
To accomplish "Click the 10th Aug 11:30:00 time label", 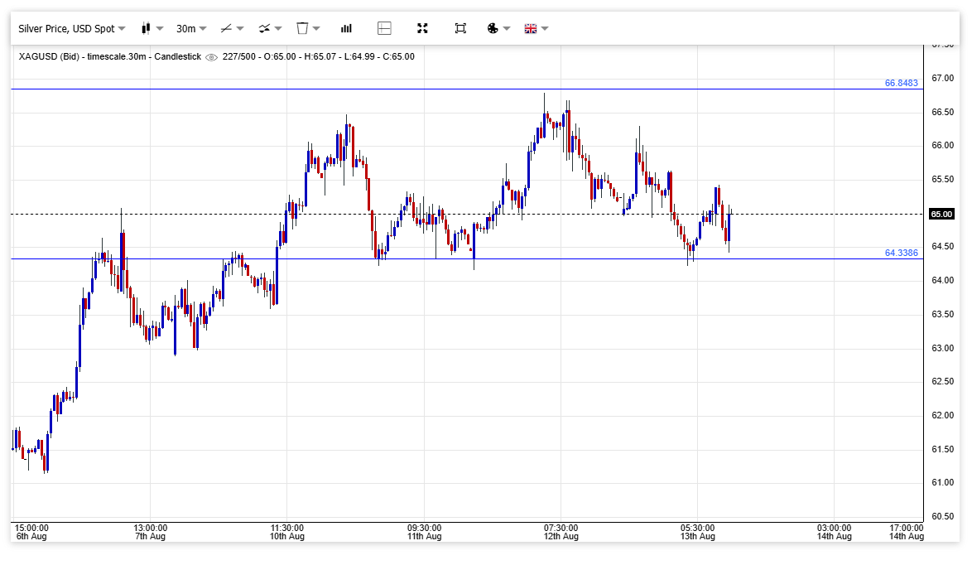I will coord(287,532).
